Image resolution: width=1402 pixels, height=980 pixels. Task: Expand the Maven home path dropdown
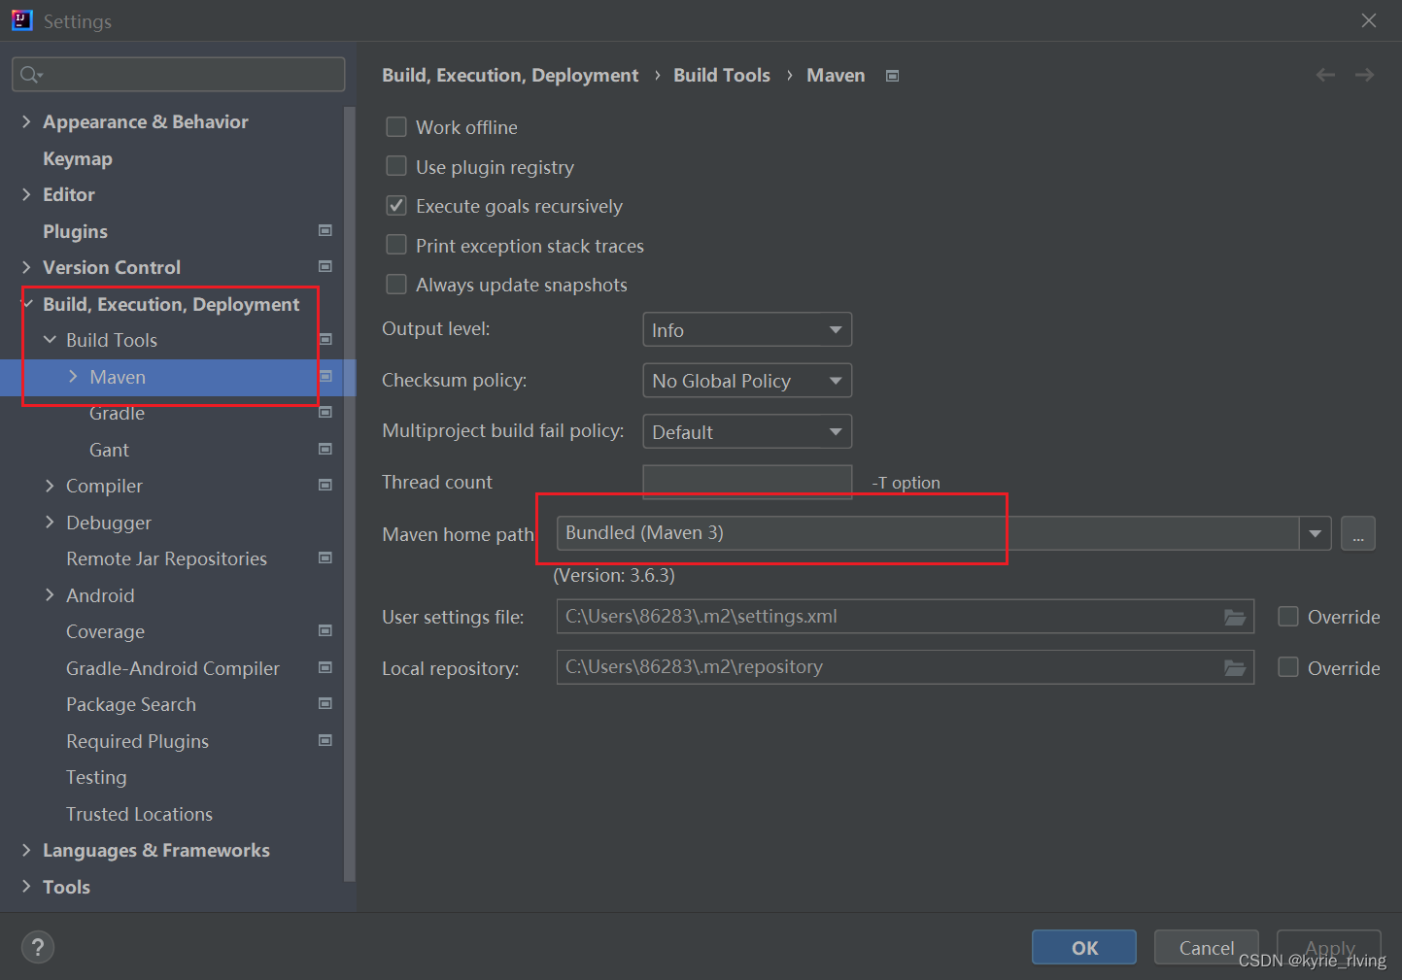pyautogui.click(x=1315, y=532)
